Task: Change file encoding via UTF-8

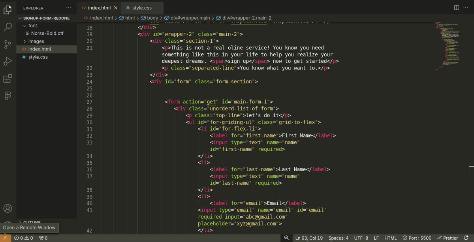Action: [361, 238]
